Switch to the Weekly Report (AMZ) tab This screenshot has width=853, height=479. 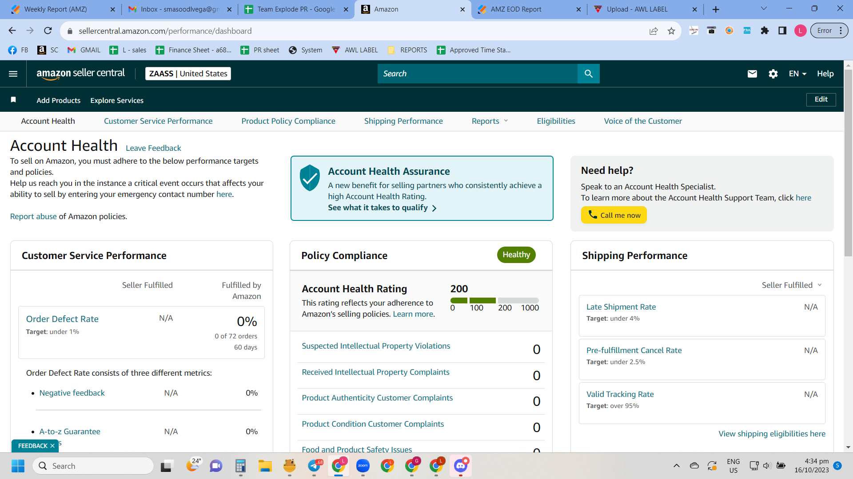62,9
